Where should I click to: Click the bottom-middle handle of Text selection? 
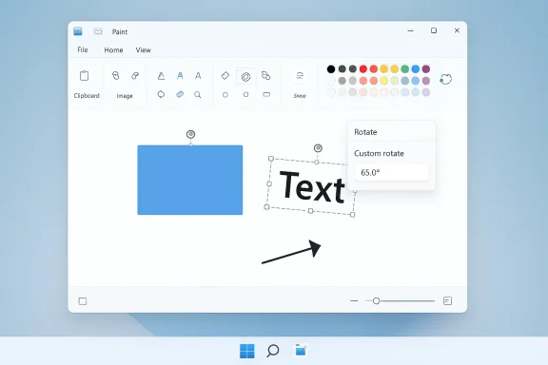pyautogui.click(x=311, y=211)
